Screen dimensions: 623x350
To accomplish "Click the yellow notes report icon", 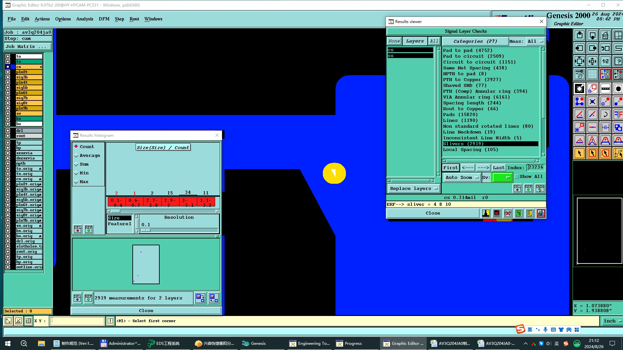I will click(530, 213).
